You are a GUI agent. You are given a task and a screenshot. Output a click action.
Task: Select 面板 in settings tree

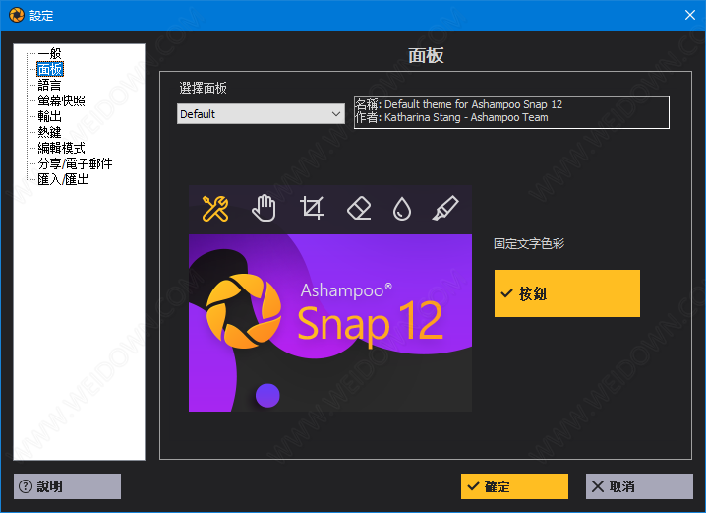(x=50, y=70)
